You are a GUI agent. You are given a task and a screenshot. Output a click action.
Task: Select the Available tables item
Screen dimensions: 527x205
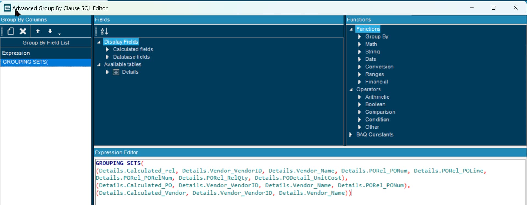tap(123, 64)
